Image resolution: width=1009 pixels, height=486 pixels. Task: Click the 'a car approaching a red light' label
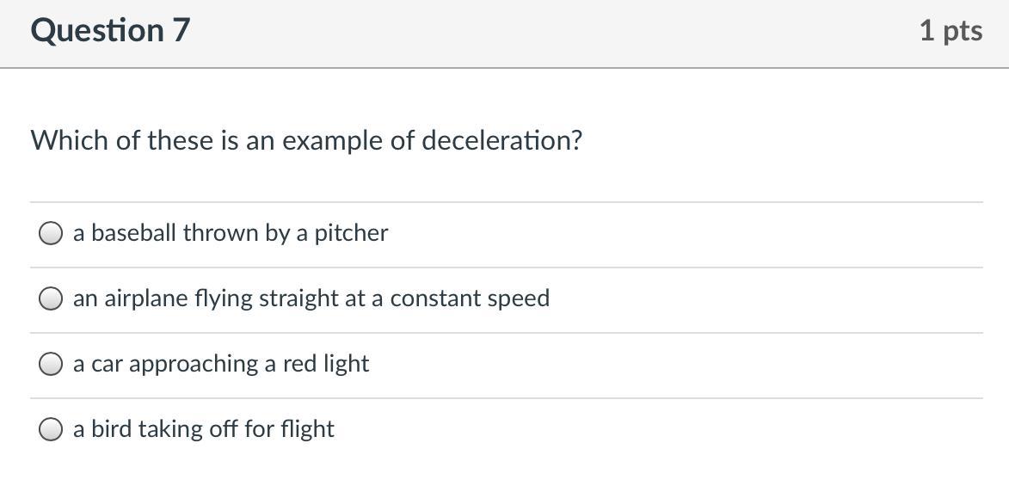tap(221, 364)
